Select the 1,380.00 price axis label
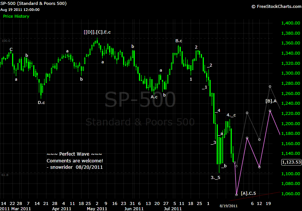Image resolution: width=302 pixels, height=211 pixels. point(291,33)
